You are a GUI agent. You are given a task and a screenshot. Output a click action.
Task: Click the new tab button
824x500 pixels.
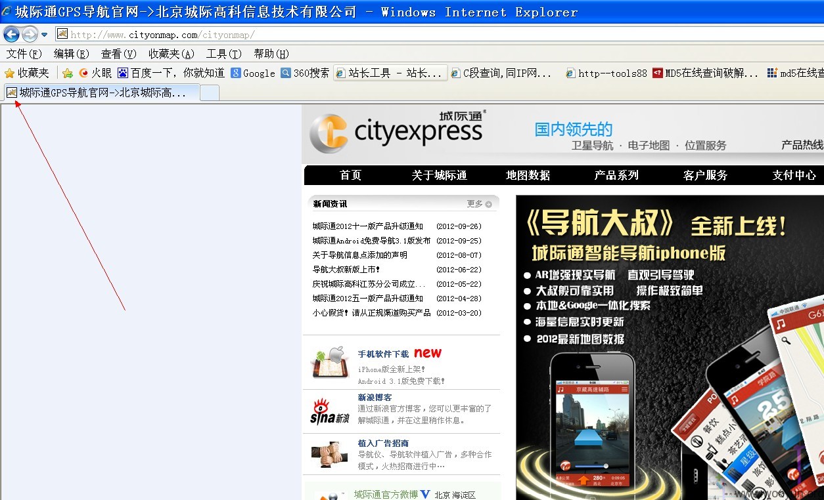click(210, 93)
